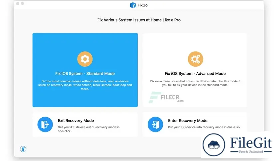Click 'Get your iOS device out of recovery' text
This screenshot has height=161, width=278.
click(x=88, y=129)
